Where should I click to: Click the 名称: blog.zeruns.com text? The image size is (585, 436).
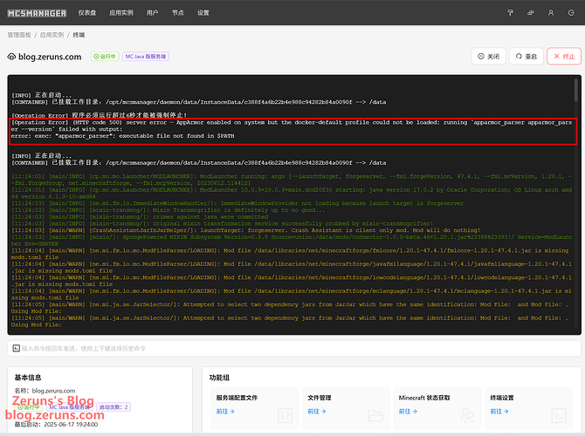click(x=45, y=391)
